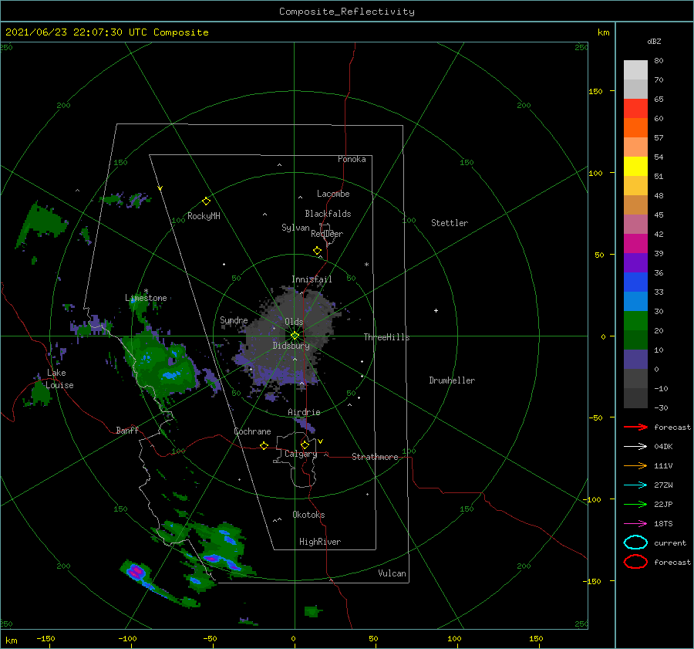Viewport: 694px width, 649px height.
Task: Click the Cochrane label
Action: pos(252,431)
